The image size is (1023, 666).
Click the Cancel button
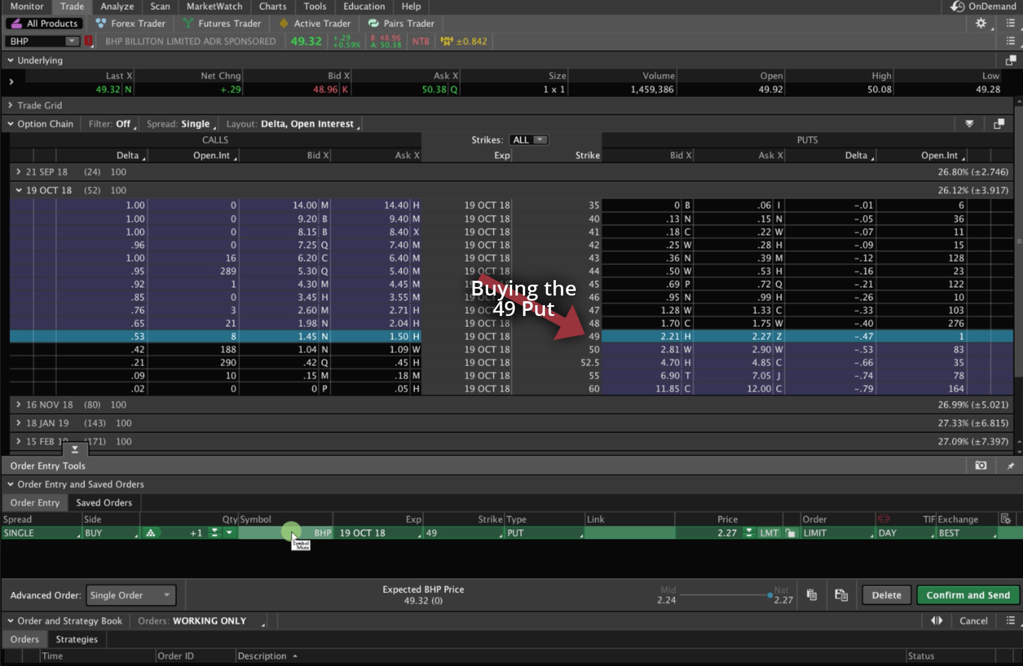pos(973,621)
